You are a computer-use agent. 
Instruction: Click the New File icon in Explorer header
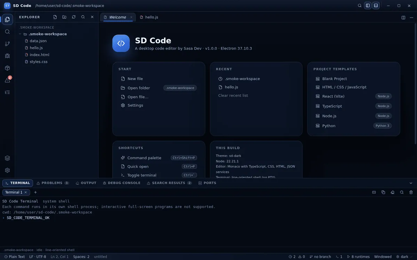pyautogui.click(x=55, y=17)
